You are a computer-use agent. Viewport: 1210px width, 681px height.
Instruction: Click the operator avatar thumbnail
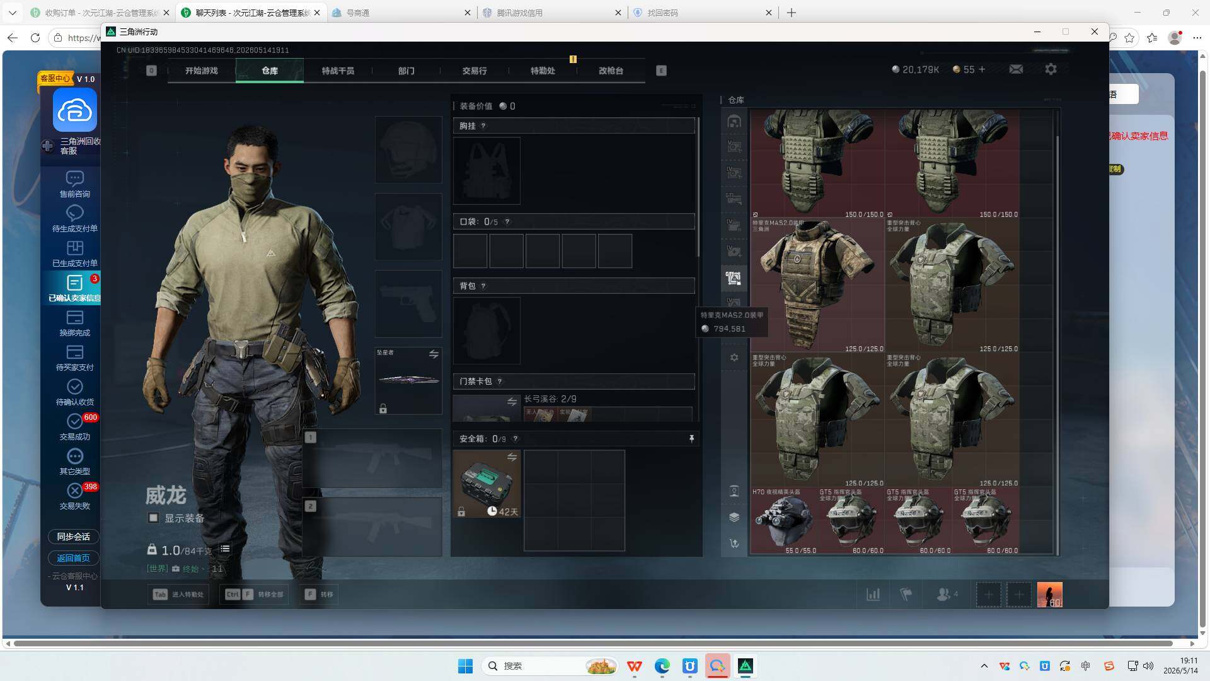point(1049,595)
